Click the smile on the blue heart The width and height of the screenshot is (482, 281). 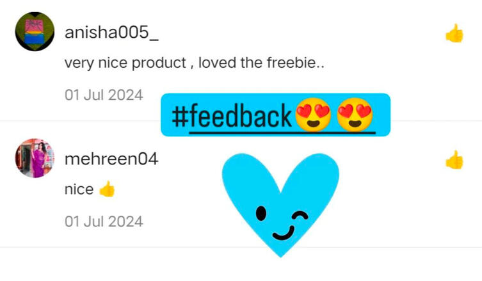pos(284,233)
